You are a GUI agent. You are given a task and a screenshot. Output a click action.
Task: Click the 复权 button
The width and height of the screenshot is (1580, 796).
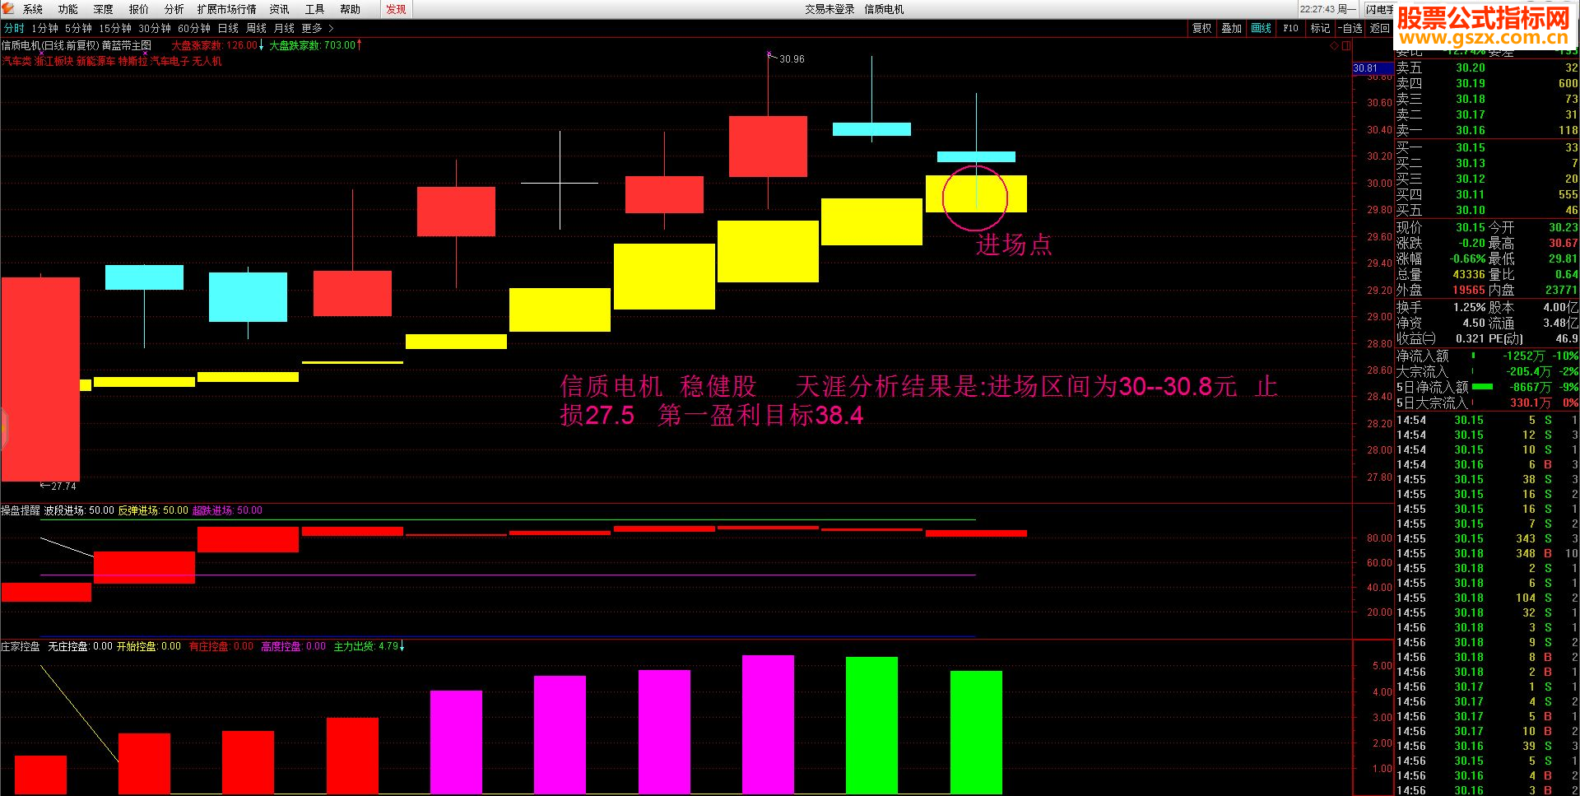(1202, 28)
